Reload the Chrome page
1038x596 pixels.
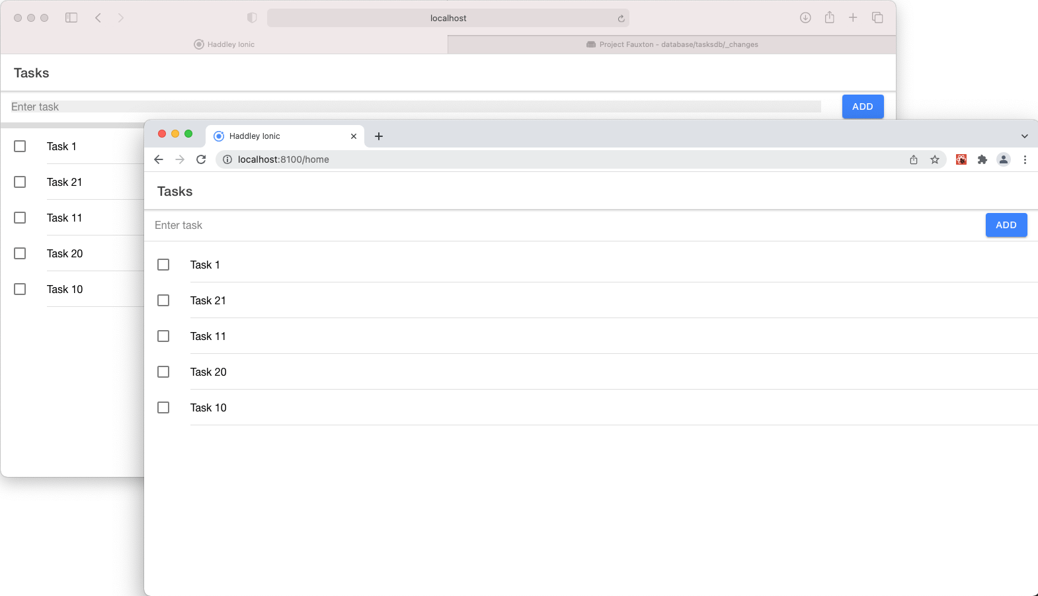(x=201, y=159)
